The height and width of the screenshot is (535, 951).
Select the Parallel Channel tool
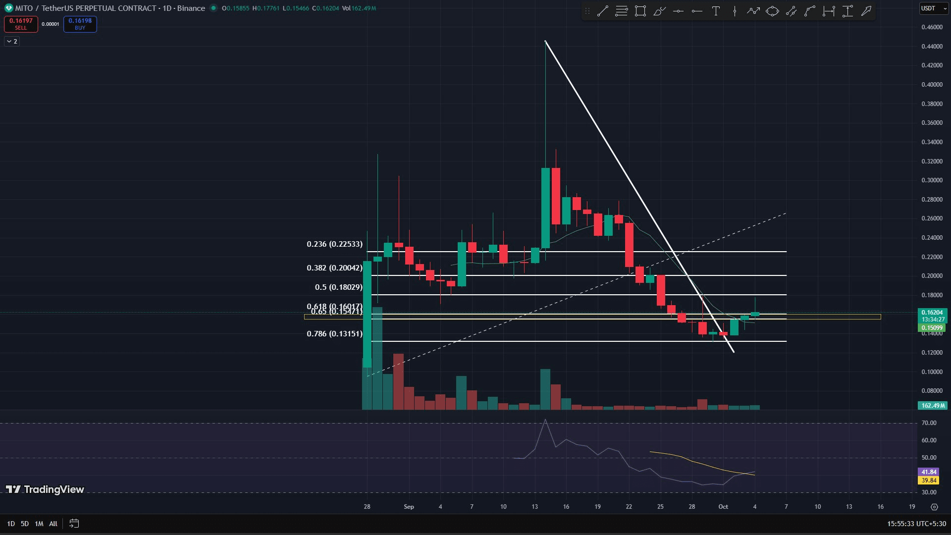791,11
